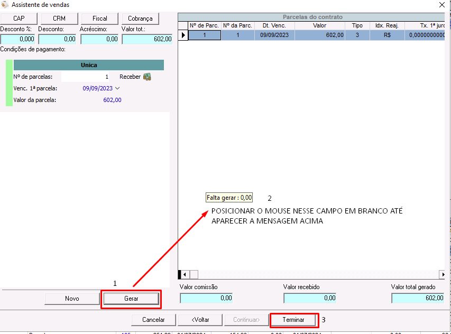Click the Receber label
Screen dimensions: 451x334
130,77
